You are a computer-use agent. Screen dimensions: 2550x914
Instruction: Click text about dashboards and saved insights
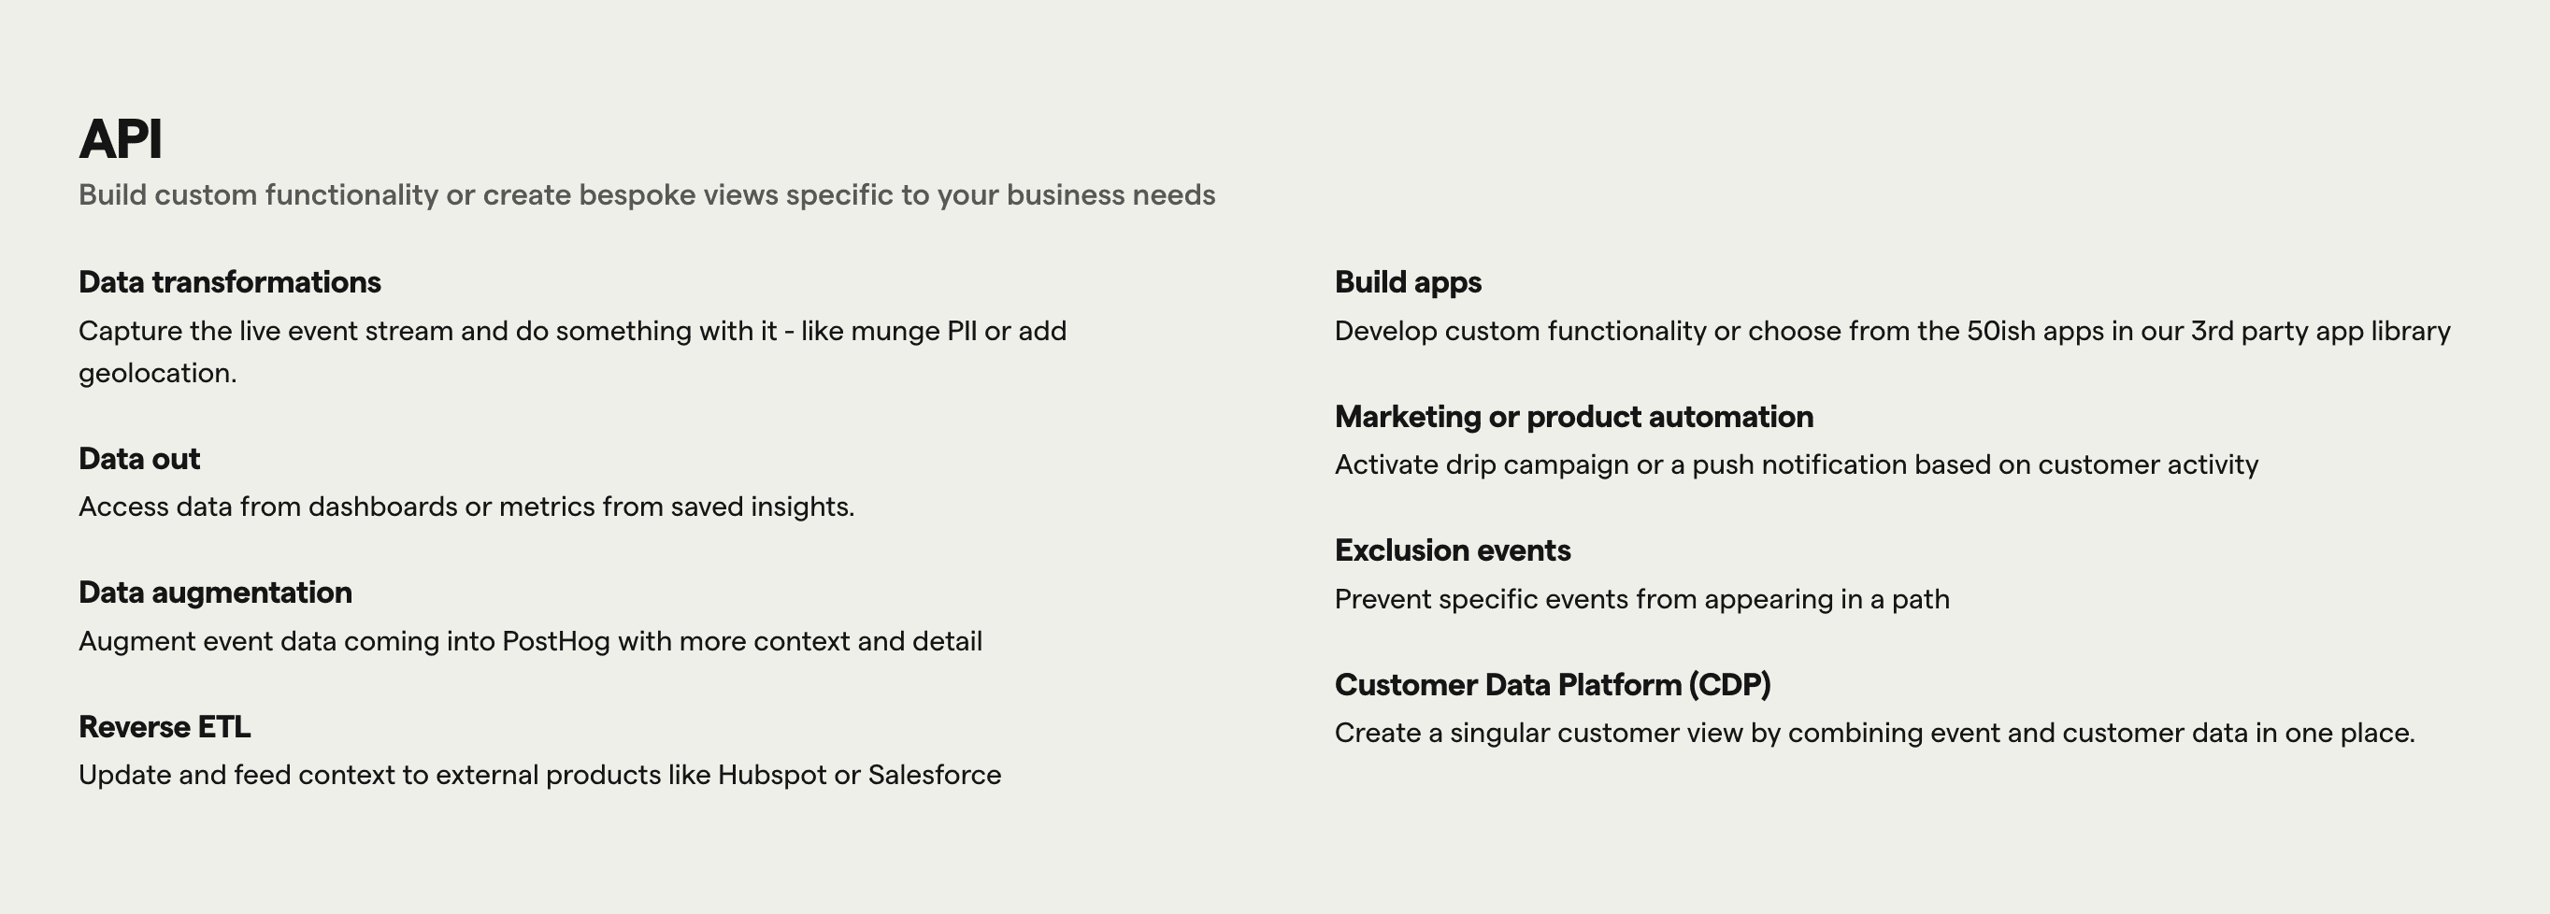tap(466, 507)
